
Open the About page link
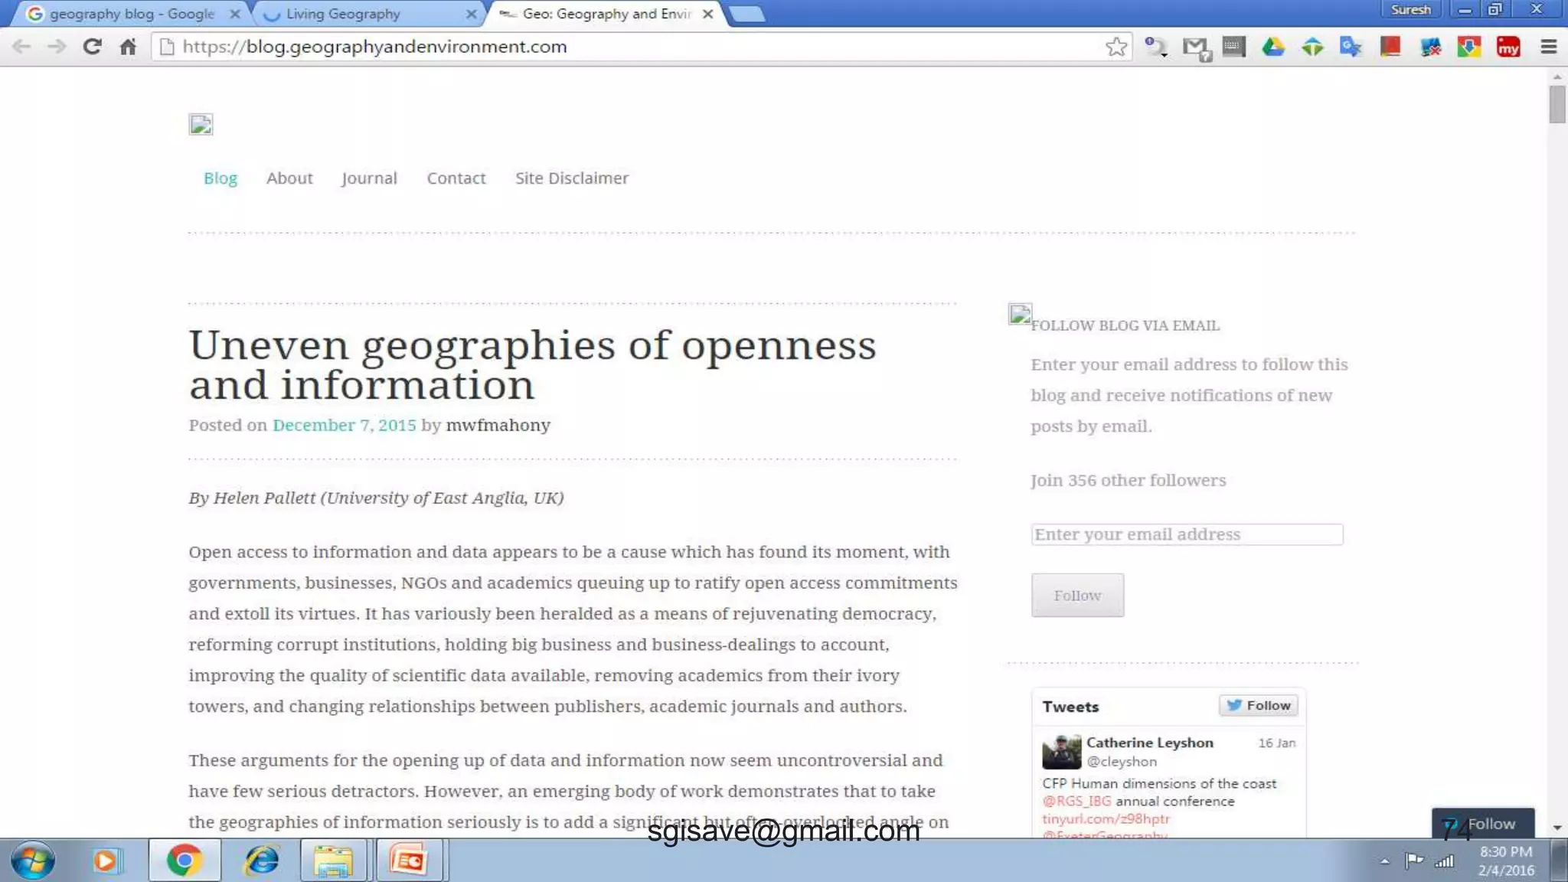point(289,178)
